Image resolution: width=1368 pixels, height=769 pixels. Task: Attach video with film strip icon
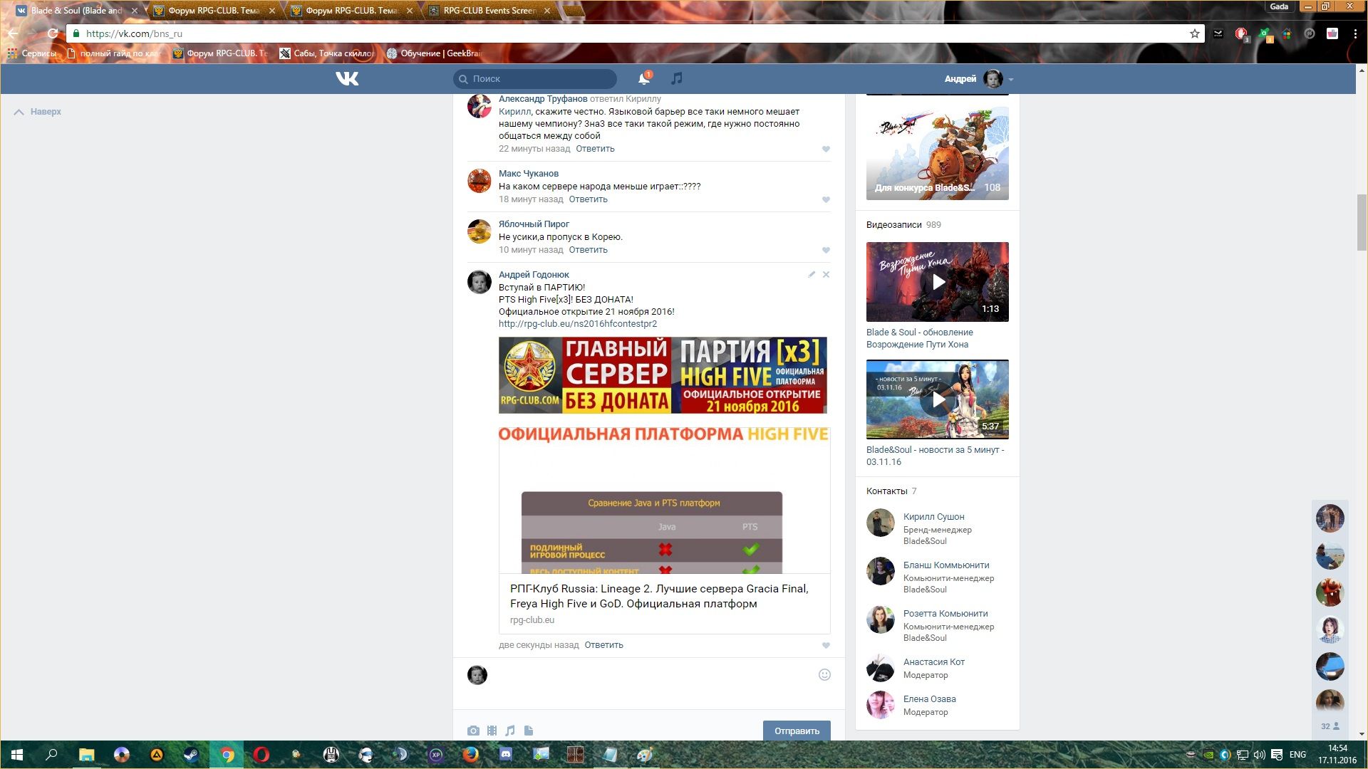coord(492,731)
